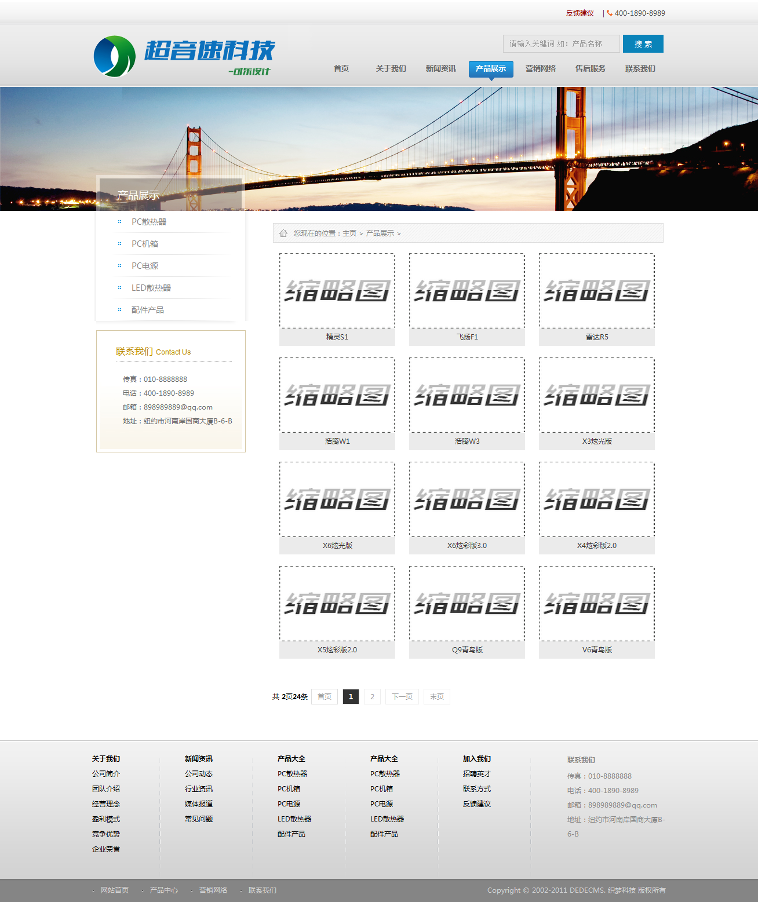This screenshot has height=902, width=758.
Task: Go to page 2 in pagination
Action: (x=372, y=697)
